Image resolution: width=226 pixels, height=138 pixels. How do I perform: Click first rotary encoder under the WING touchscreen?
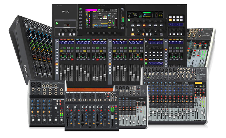(x=88, y=33)
